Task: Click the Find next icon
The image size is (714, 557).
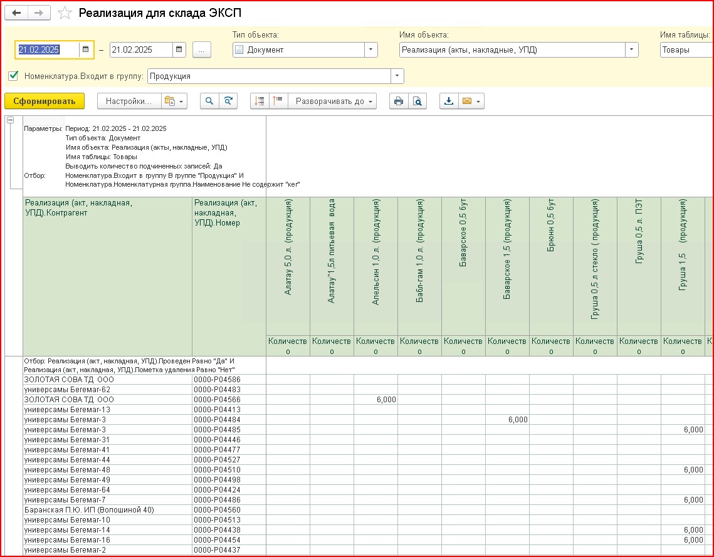Action: pyautogui.click(x=228, y=101)
